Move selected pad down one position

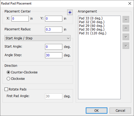tap(126, 37)
